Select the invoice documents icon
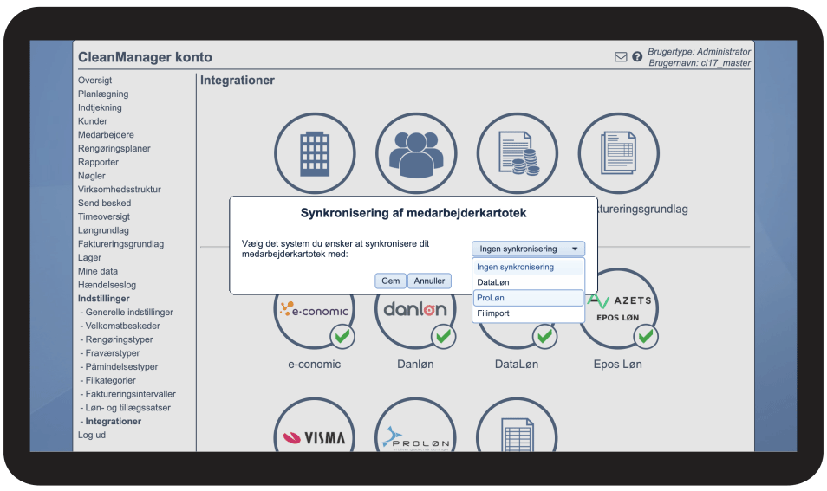 tap(619, 153)
